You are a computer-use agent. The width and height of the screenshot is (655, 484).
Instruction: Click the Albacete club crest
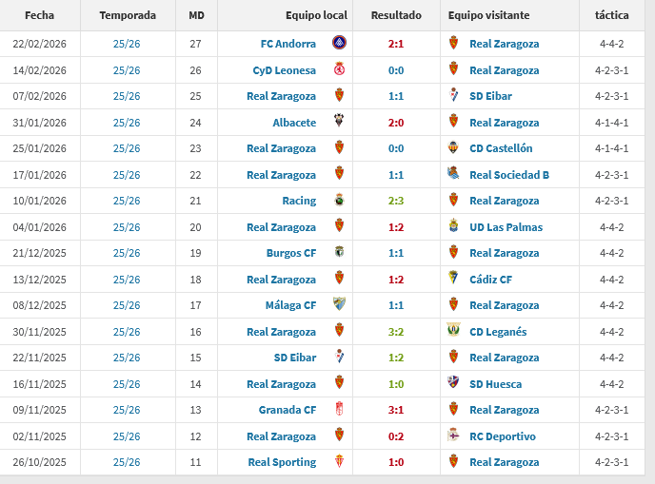coord(338,122)
